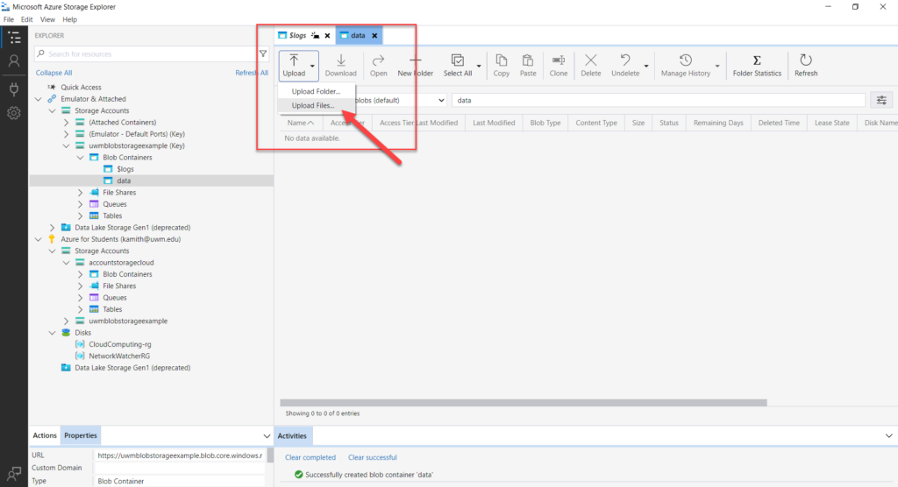This screenshot has width=898, height=487.
Task: Click the path field containing data
Action: click(x=658, y=100)
